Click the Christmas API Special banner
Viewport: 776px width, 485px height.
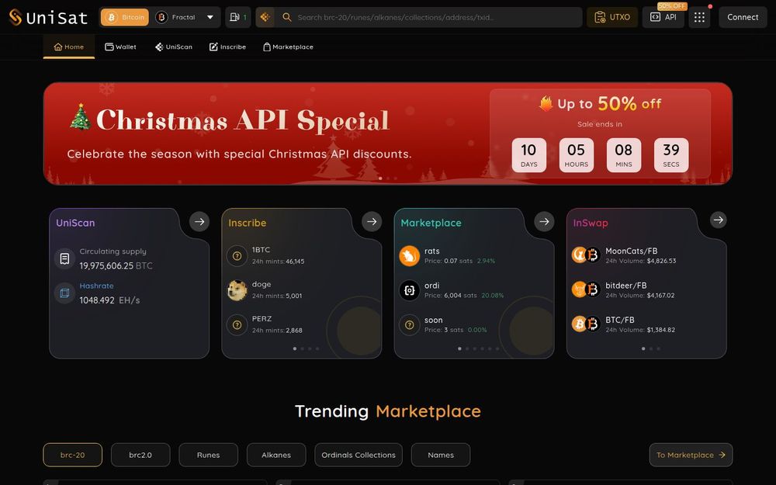pos(387,133)
